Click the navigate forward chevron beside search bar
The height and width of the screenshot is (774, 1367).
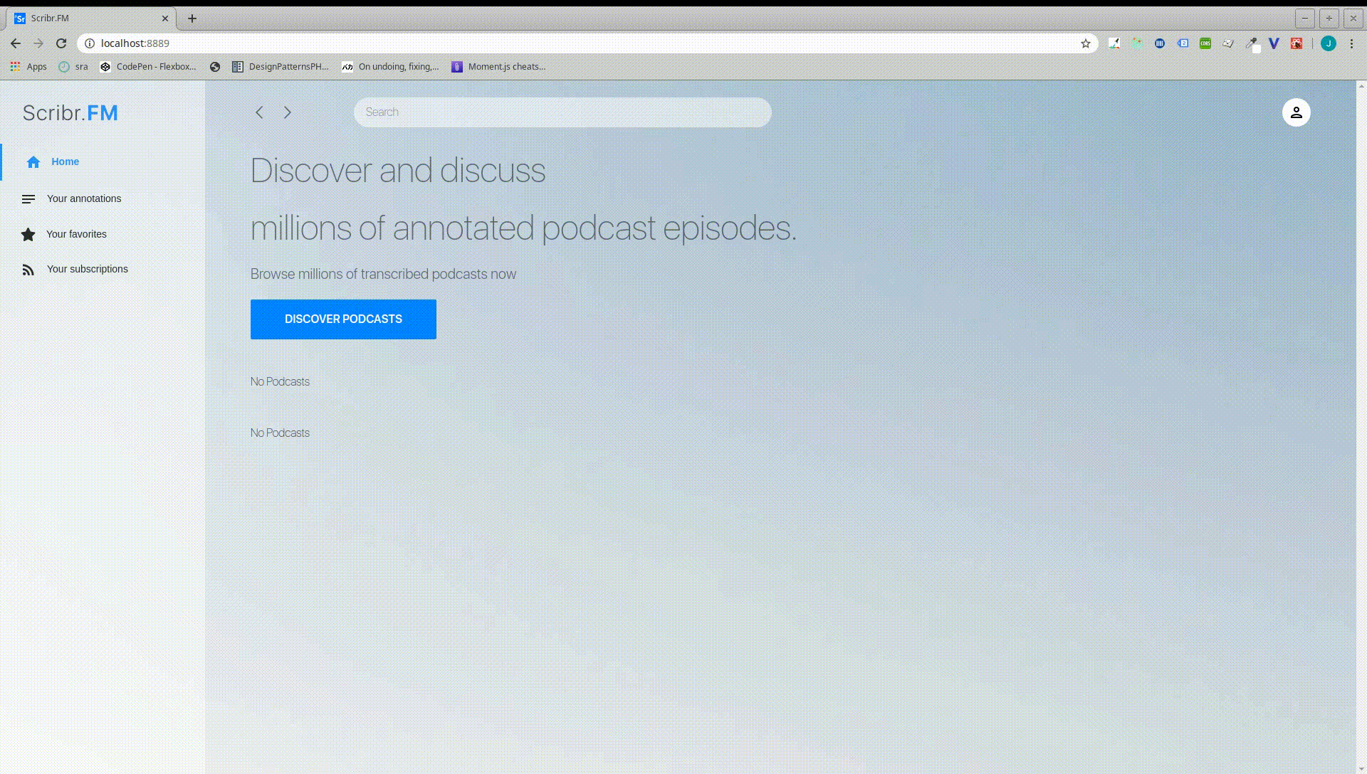(287, 112)
